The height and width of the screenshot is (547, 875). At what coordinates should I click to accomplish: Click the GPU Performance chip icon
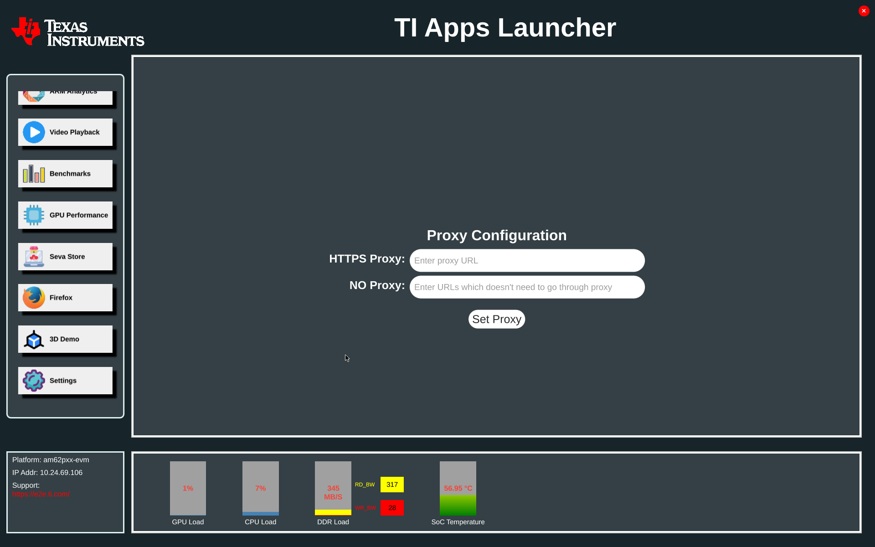coord(34,215)
